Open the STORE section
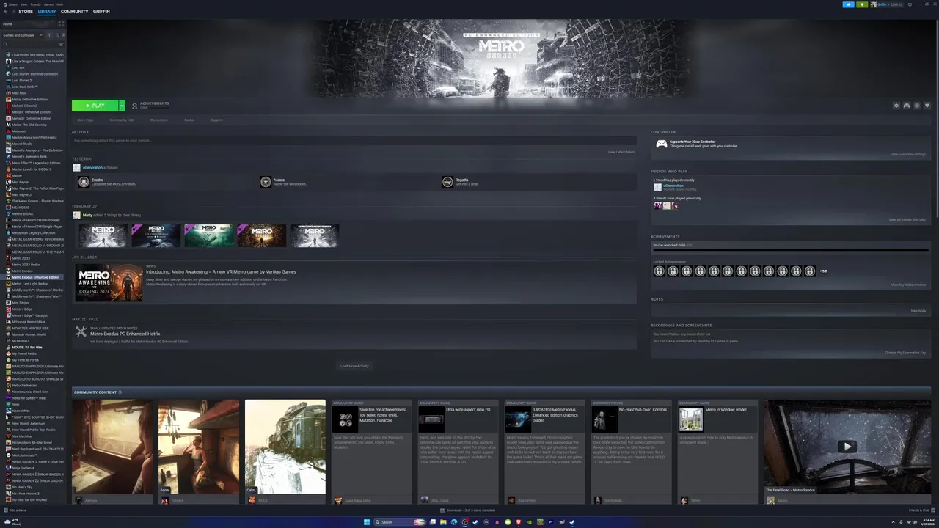Screen dimensions: 939x528 coord(26,12)
